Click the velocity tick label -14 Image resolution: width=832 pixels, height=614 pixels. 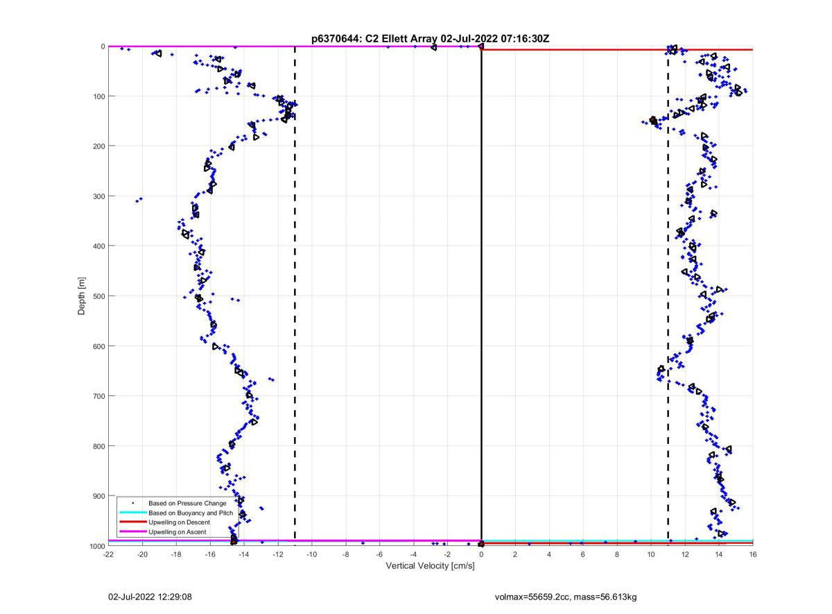244,555
